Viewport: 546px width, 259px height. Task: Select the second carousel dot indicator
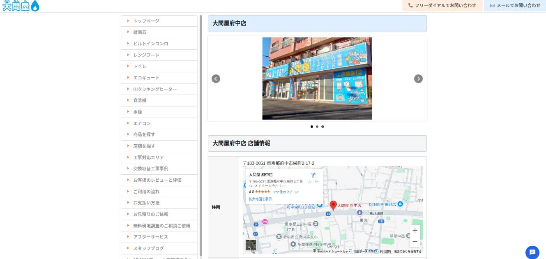(x=317, y=127)
